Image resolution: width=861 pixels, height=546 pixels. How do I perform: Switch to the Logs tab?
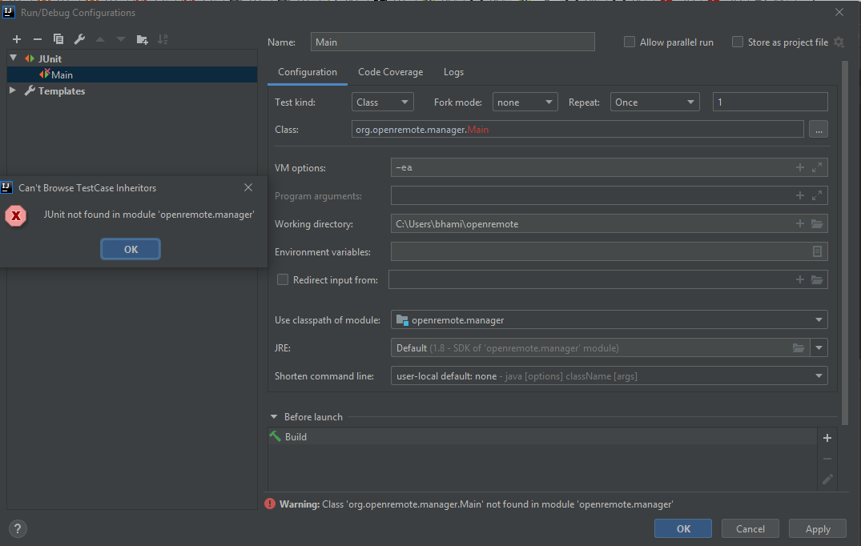[x=453, y=72]
